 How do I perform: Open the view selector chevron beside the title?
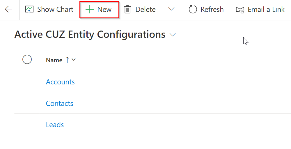[173, 35]
